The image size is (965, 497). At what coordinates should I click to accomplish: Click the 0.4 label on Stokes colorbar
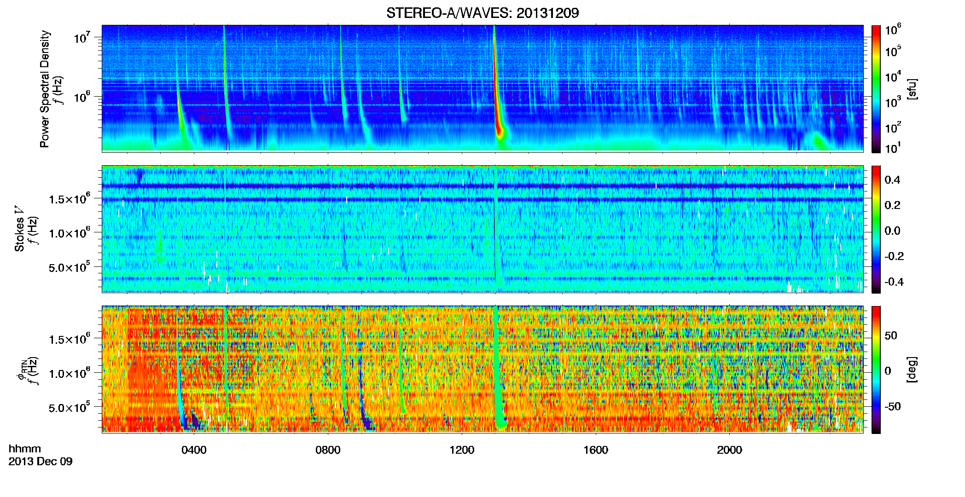point(892,180)
